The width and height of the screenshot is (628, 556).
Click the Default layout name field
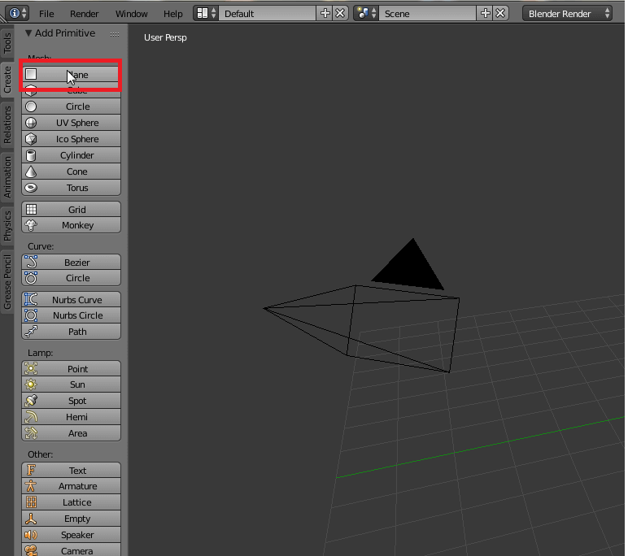click(268, 13)
